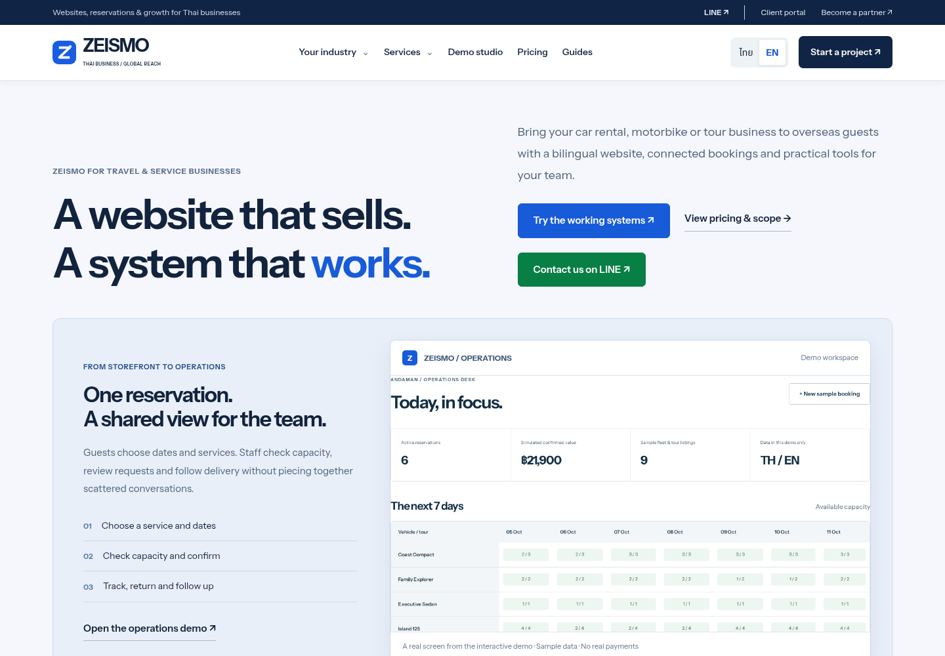This screenshot has width=945, height=656.
Task: Click the 11 Oct column header
Action: 833,532
